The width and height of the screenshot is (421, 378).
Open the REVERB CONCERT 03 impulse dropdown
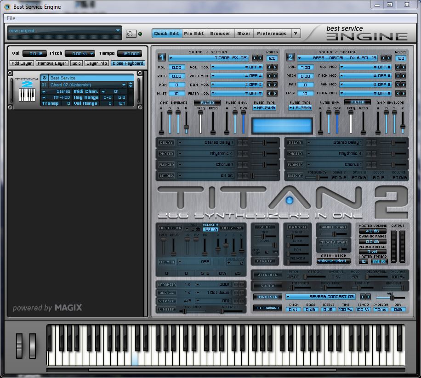[x=321, y=297]
